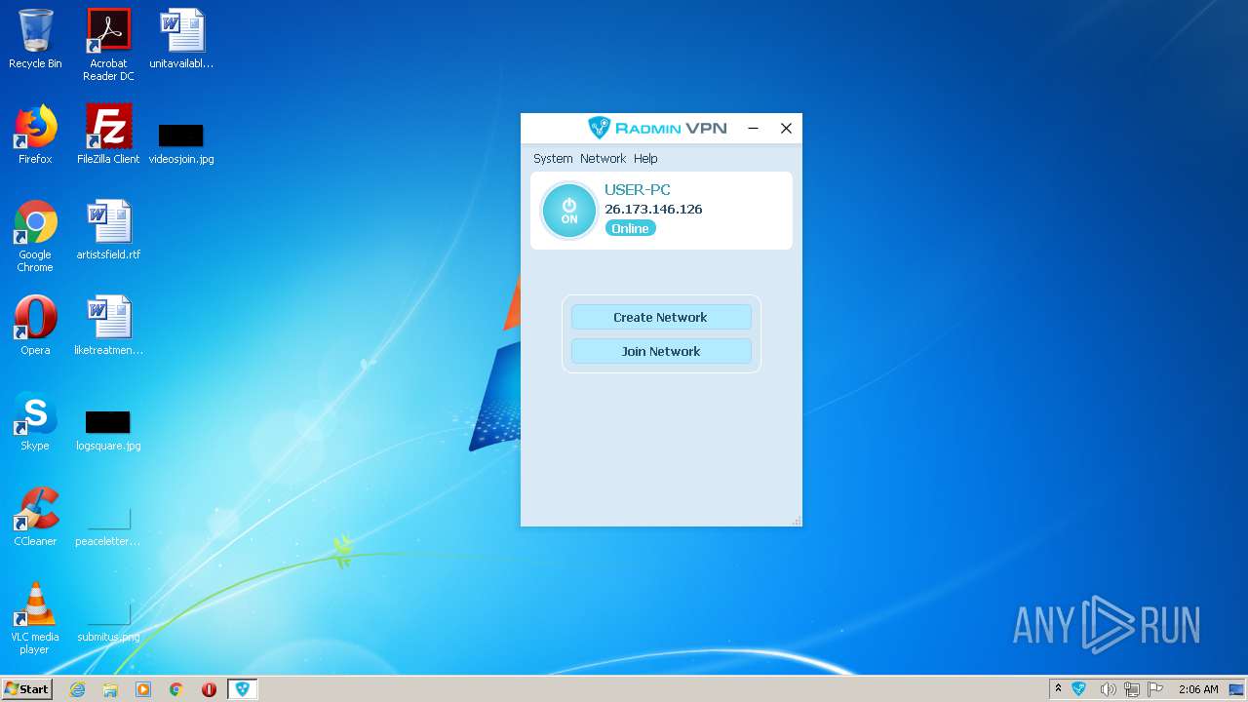Click the Create Network button
The height and width of the screenshot is (702, 1248).
point(661,317)
